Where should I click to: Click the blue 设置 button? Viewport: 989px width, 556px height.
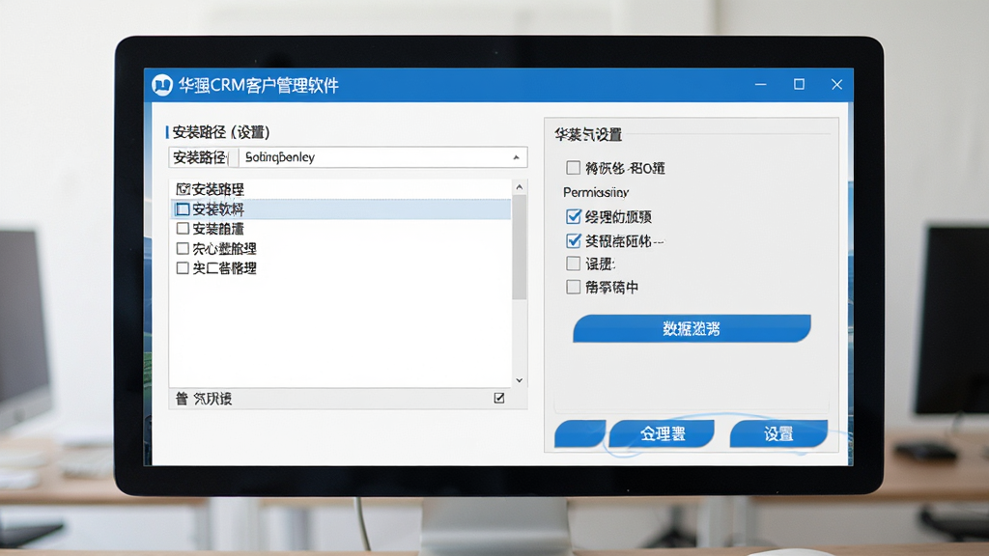pyautogui.click(x=779, y=433)
